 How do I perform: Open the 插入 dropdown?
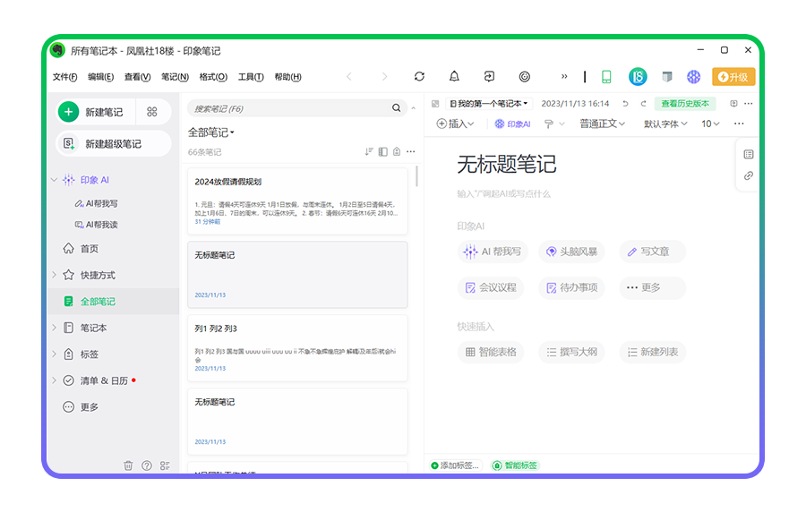tap(455, 124)
